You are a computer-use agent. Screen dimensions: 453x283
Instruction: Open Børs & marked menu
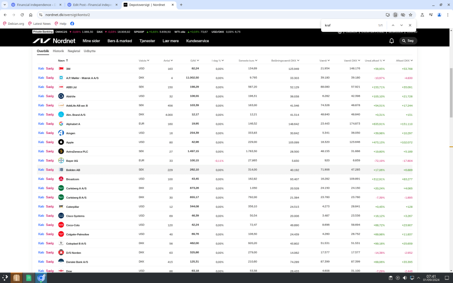[x=119, y=41]
